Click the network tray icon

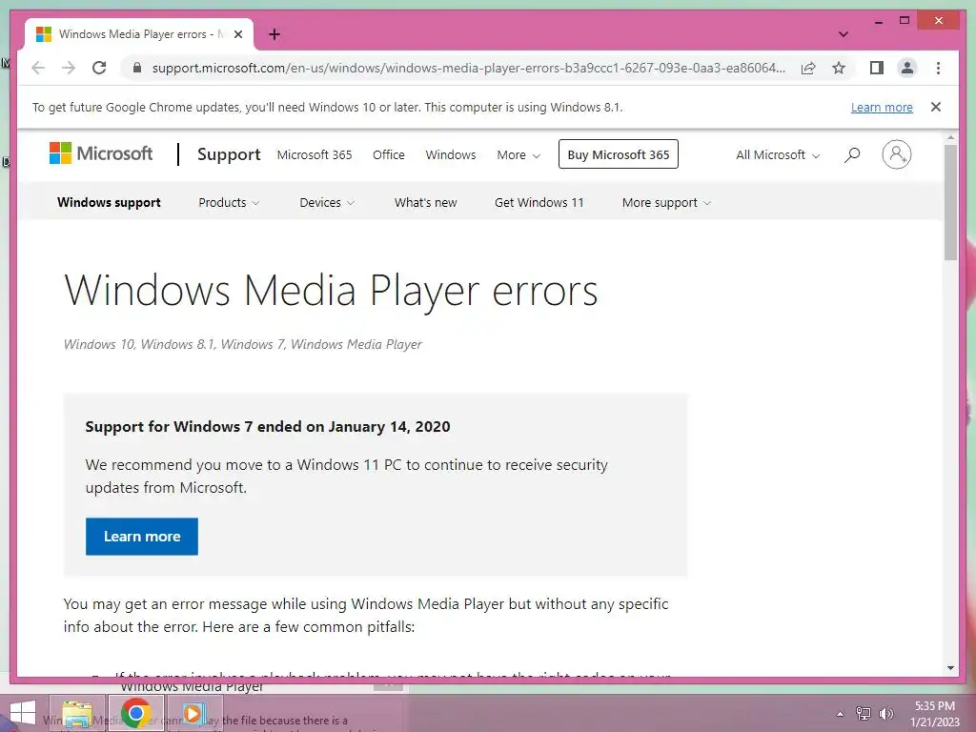point(864,713)
